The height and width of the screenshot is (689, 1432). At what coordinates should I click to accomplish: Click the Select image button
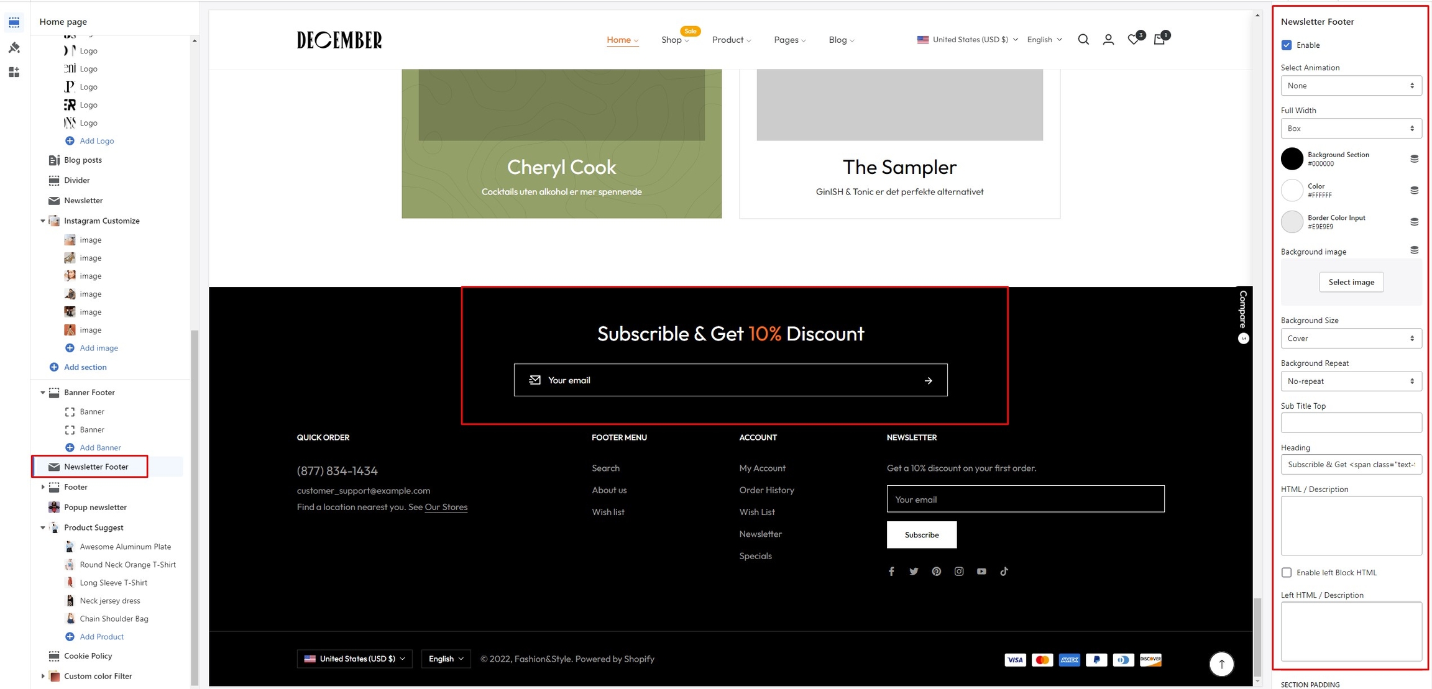[x=1351, y=282]
